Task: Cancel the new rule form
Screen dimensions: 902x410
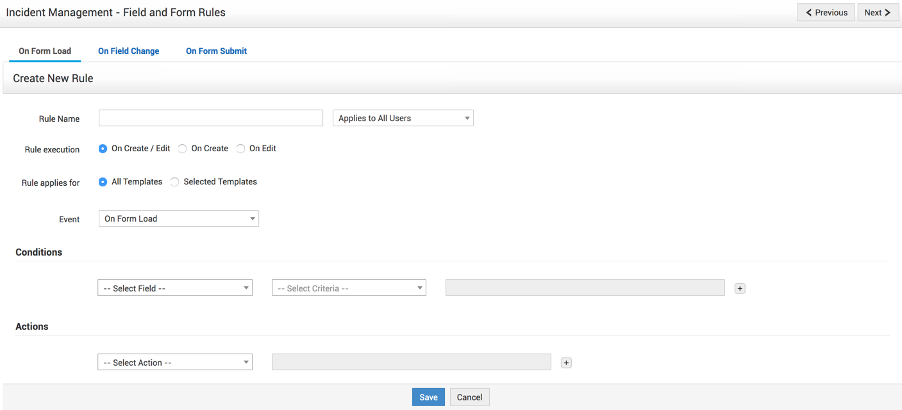Action: click(x=469, y=397)
